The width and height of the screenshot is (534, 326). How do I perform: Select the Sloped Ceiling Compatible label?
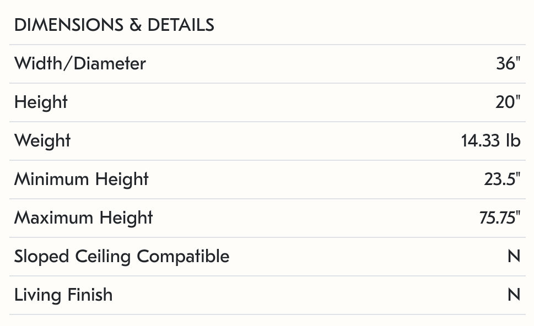coord(122,257)
